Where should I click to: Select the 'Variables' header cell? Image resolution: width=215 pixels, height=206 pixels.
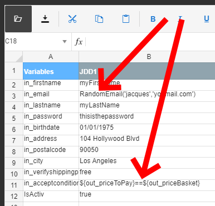[x=51, y=71]
